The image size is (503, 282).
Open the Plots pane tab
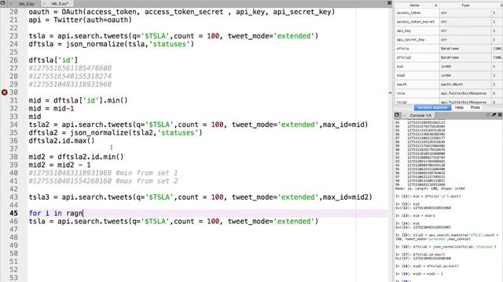pyautogui.click(x=475, y=107)
